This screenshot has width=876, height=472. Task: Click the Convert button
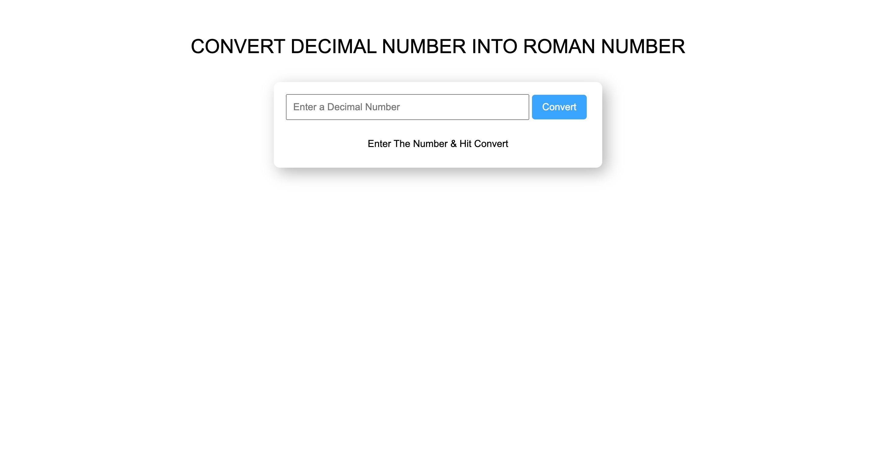coord(559,107)
